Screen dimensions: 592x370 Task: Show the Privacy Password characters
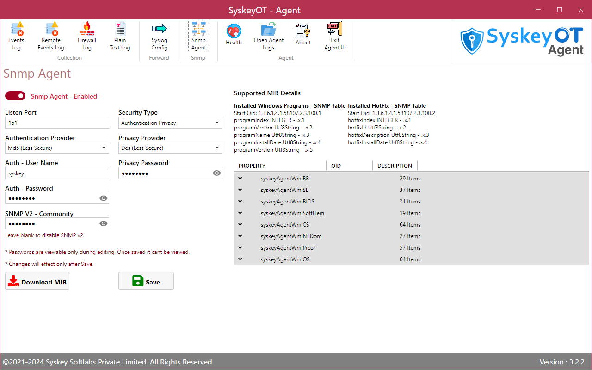point(216,173)
